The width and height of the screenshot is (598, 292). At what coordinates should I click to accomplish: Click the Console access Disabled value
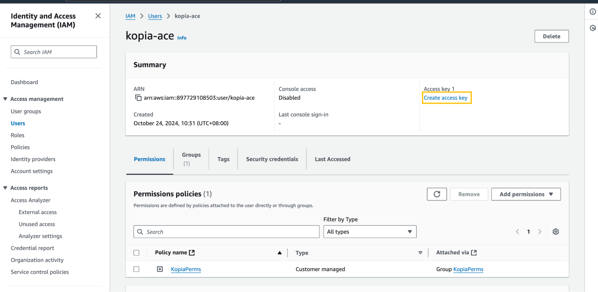(289, 98)
